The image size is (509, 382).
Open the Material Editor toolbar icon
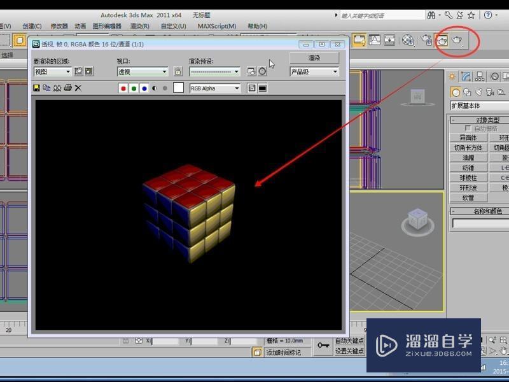tap(407, 40)
